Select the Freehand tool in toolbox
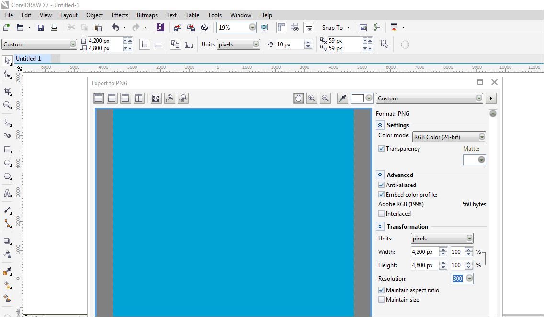The width and height of the screenshot is (544, 317). click(x=7, y=122)
